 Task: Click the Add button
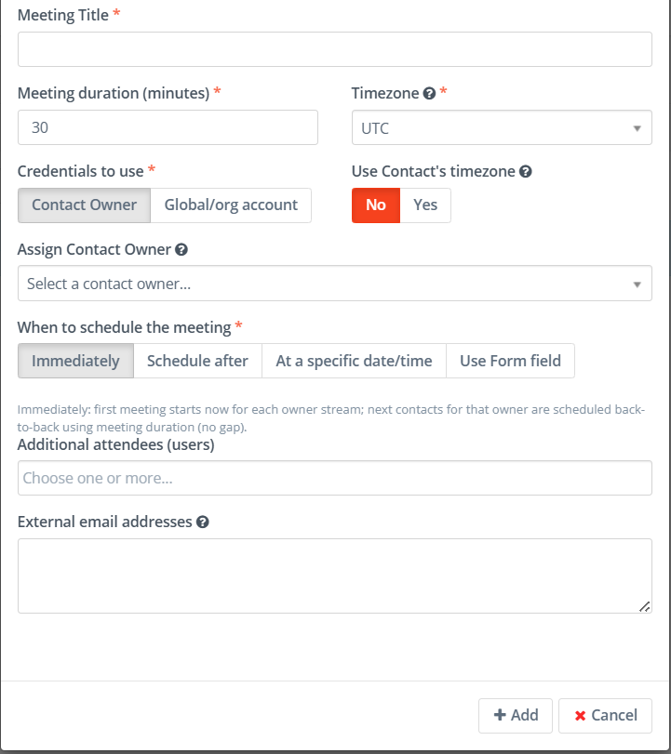[516, 716]
